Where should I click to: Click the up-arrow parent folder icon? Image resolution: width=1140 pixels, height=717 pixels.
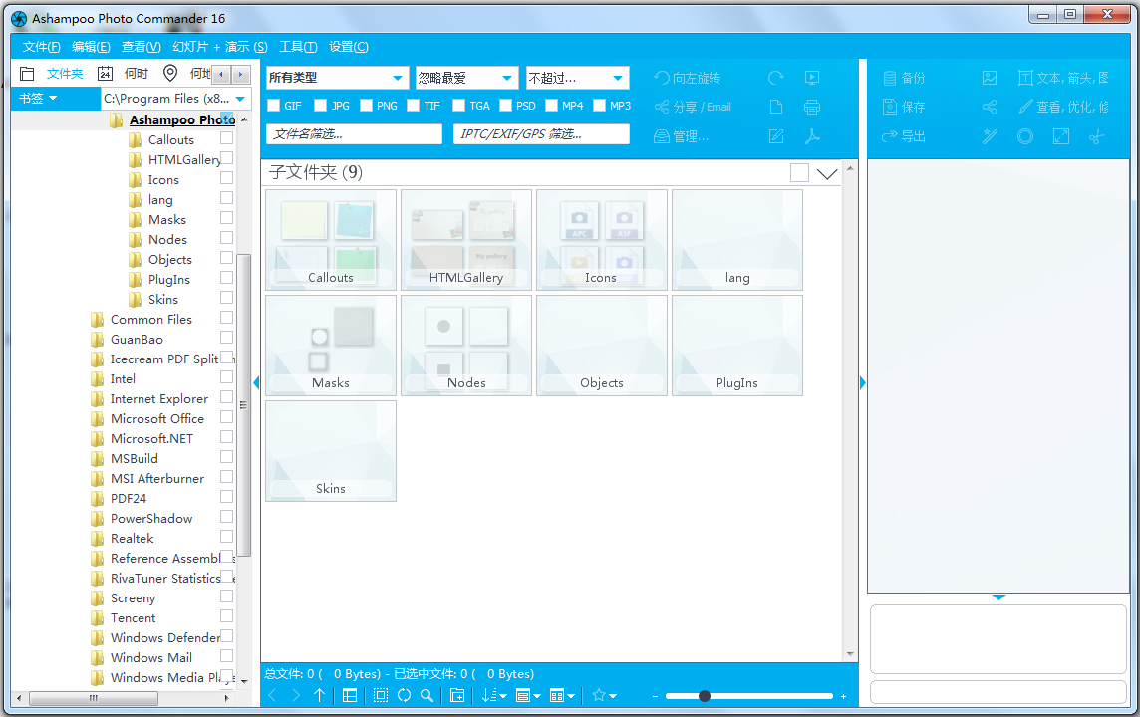[x=319, y=696]
